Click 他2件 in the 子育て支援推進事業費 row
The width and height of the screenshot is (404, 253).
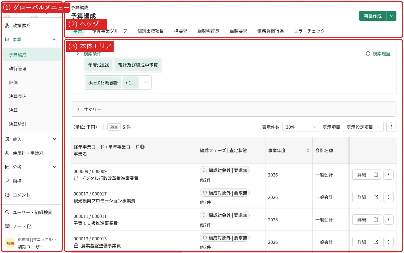coord(205,225)
